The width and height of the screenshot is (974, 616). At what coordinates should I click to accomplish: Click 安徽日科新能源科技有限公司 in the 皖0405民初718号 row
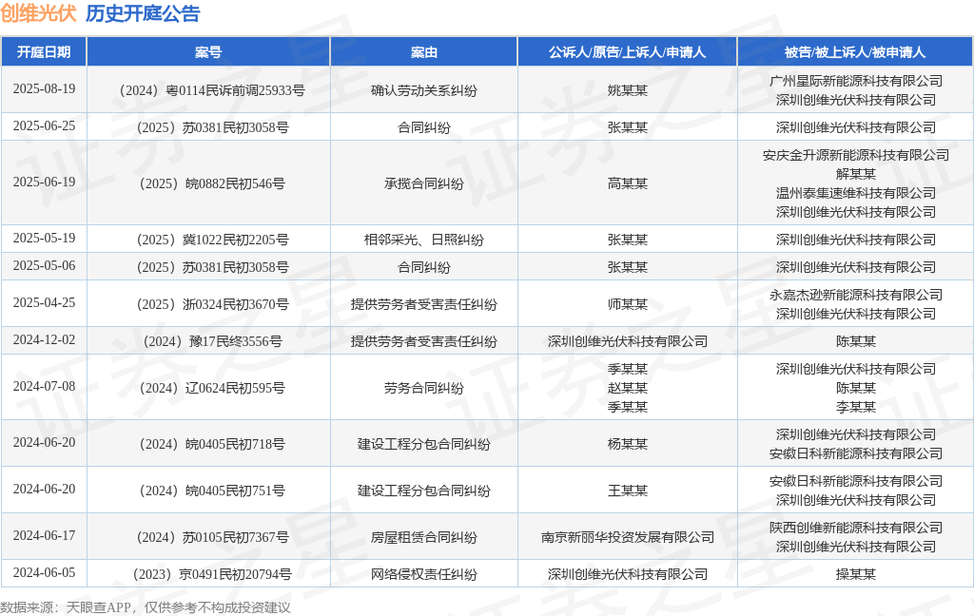pyautogui.click(x=855, y=454)
